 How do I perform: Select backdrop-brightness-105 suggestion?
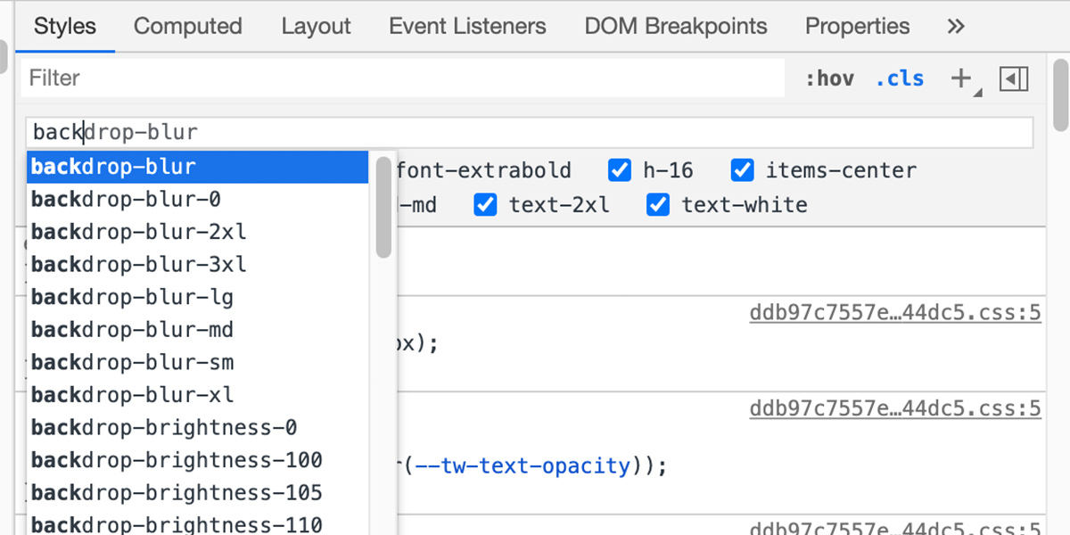[197, 493]
